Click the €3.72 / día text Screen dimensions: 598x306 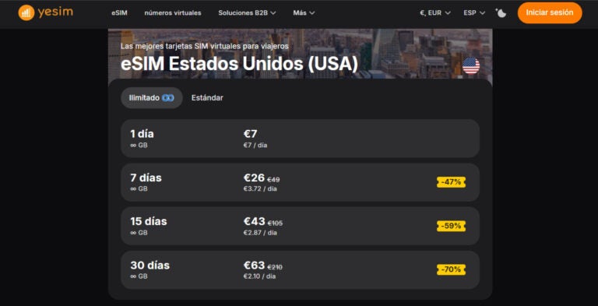260,189
